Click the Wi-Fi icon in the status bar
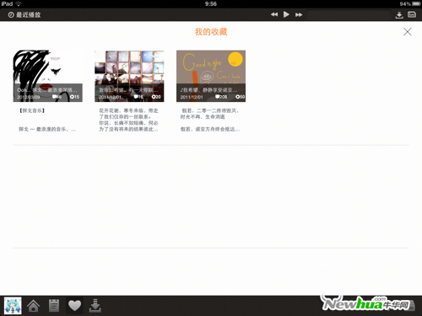 point(19,3)
